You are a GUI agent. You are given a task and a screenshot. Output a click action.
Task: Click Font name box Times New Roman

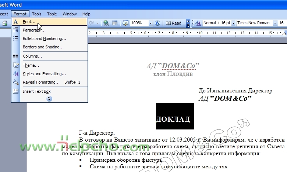tap(255, 23)
